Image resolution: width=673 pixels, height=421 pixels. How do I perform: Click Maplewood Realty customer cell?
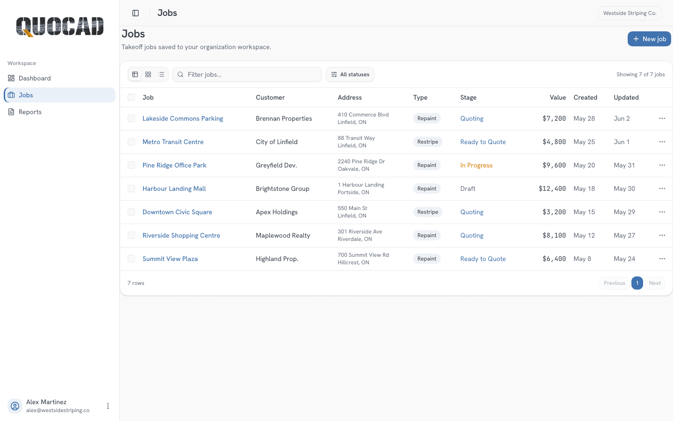pos(283,235)
